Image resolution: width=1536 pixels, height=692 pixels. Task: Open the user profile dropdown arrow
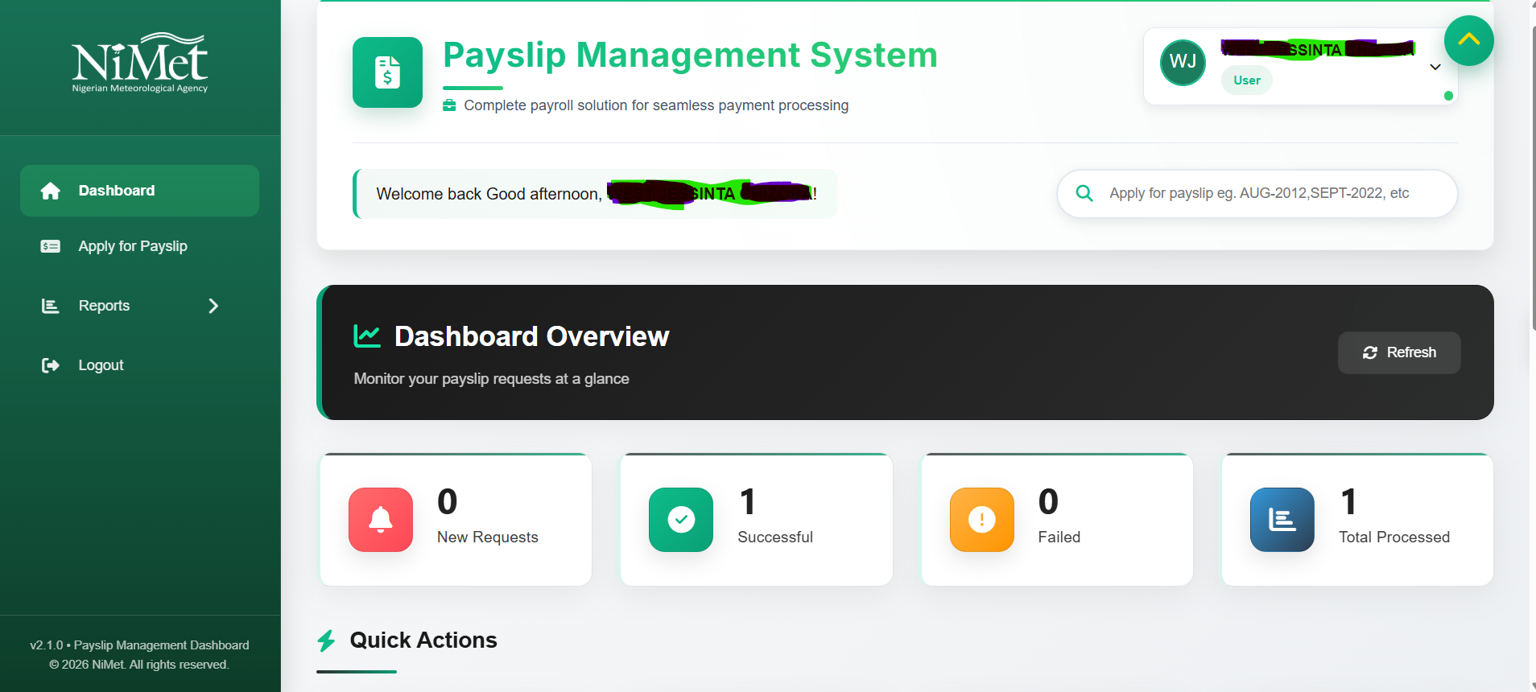point(1435,67)
